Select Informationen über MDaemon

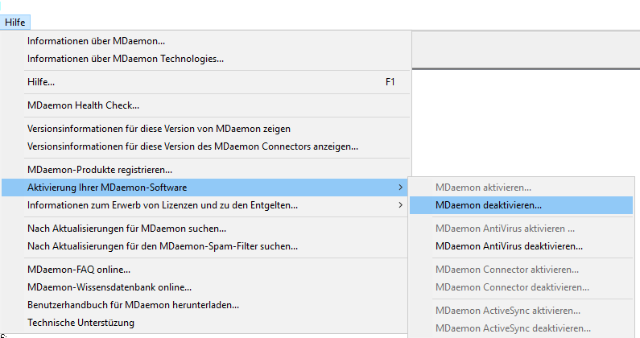pos(101,41)
